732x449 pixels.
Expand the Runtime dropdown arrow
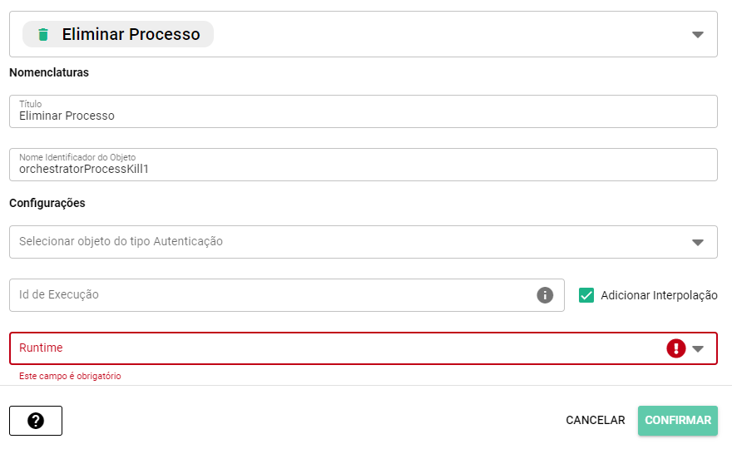click(x=698, y=348)
